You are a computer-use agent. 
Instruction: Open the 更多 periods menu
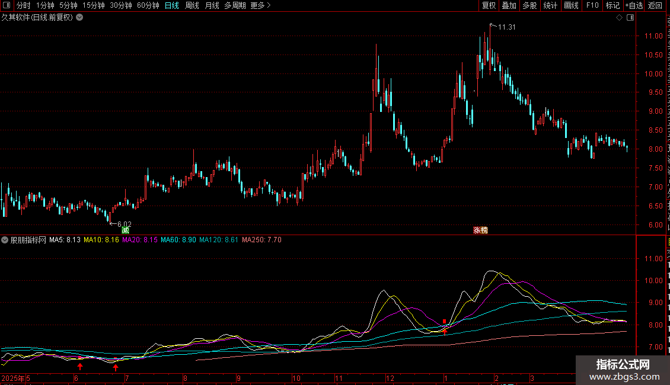(x=260, y=5)
